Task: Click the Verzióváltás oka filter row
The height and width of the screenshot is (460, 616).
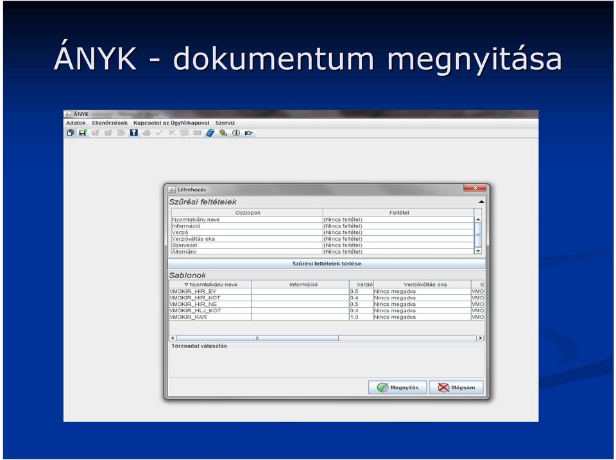Action: click(323, 239)
